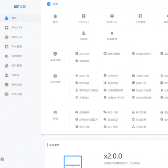Screen dimensions: 168x168
Task: Open the 云服务诊断 link
Action: (x=140, y=76)
